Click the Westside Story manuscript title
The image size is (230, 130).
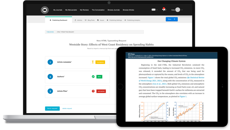click(111, 45)
